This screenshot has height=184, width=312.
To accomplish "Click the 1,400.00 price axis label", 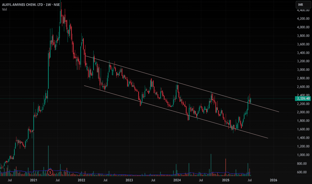I will coord(303,137).
